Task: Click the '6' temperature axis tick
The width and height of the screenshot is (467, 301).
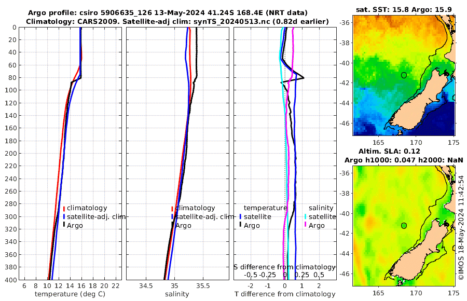Action: click(24, 286)
